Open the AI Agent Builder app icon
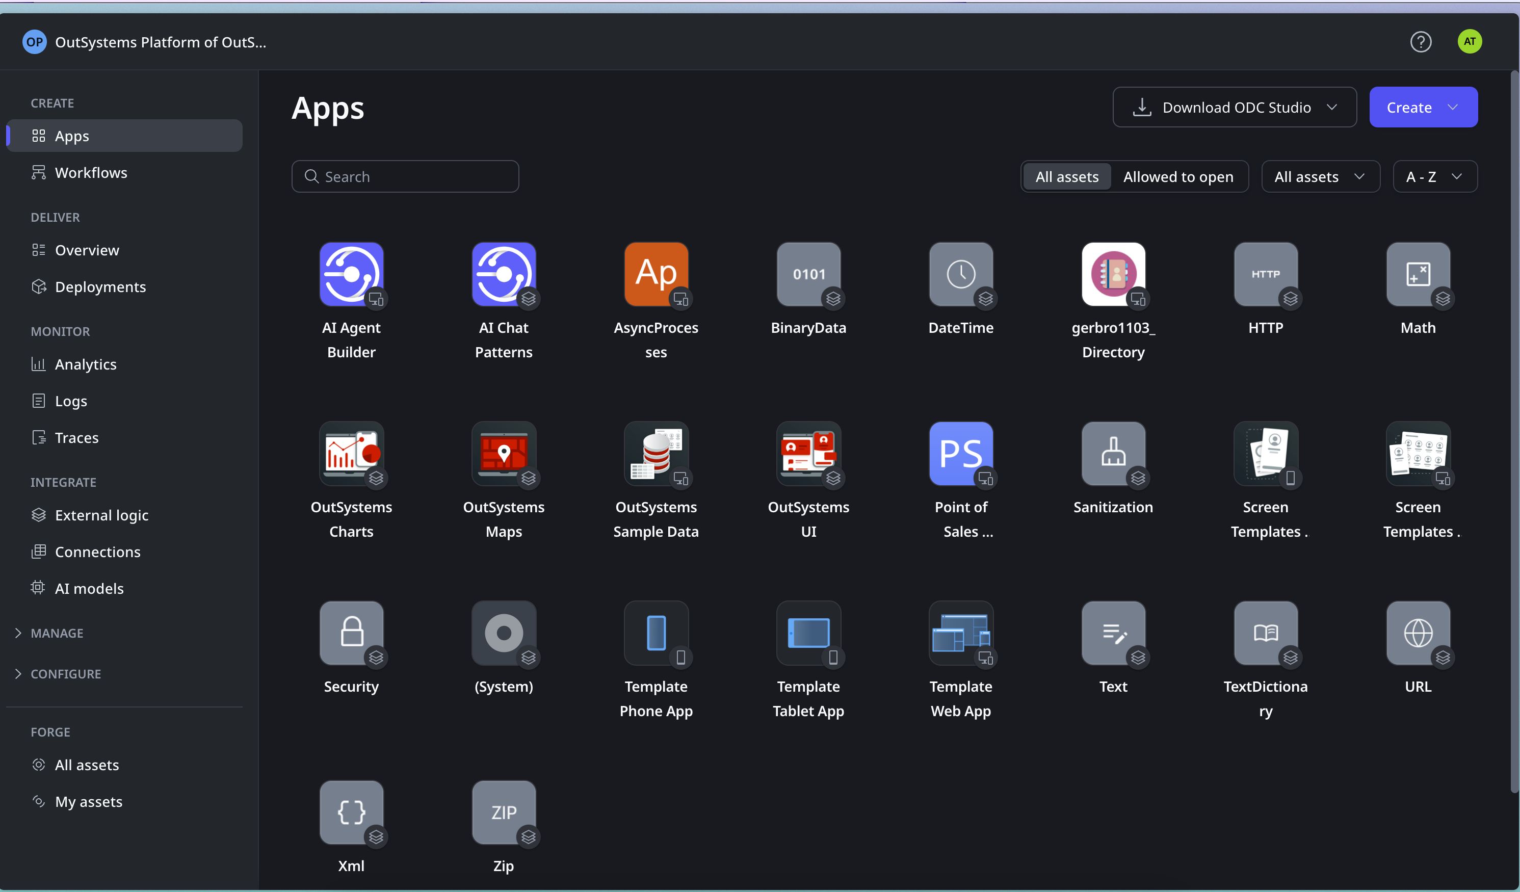This screenshot has height=892, width=1520. point(351,274)
